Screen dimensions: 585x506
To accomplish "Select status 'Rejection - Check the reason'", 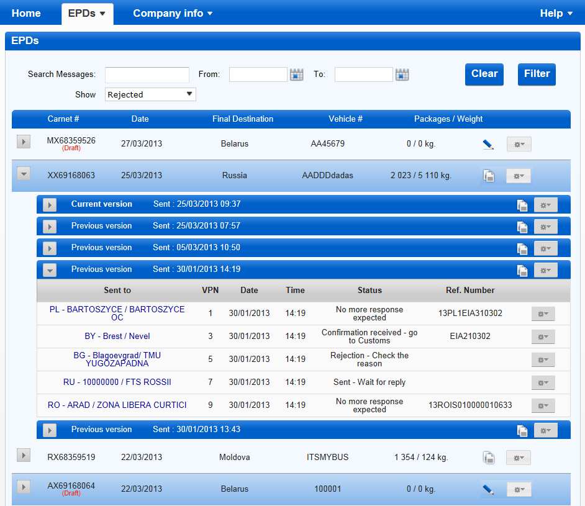I will coord(370,359).
